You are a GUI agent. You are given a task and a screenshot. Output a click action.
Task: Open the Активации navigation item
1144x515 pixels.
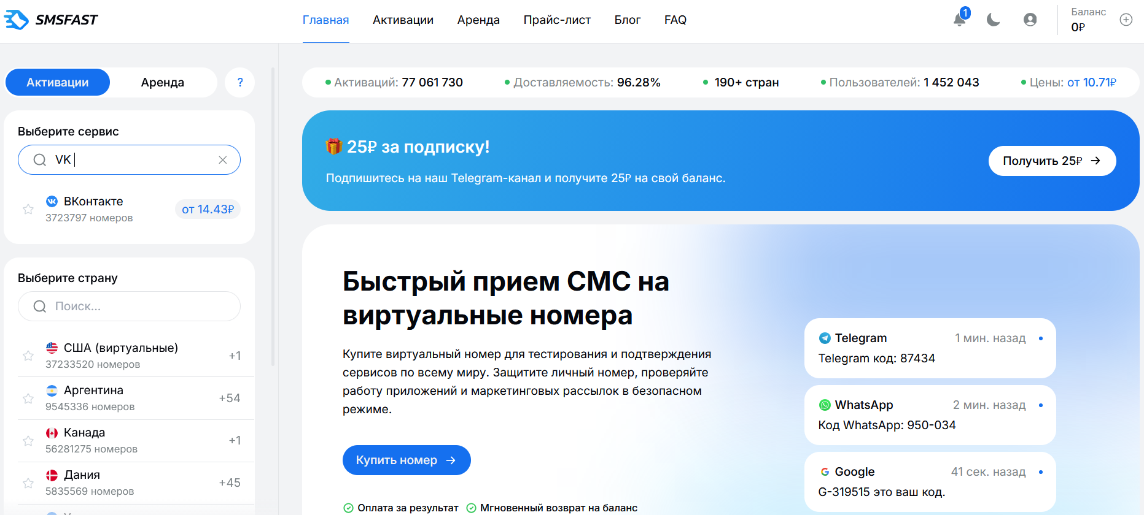pyautogui.click(x=403, y=20)
